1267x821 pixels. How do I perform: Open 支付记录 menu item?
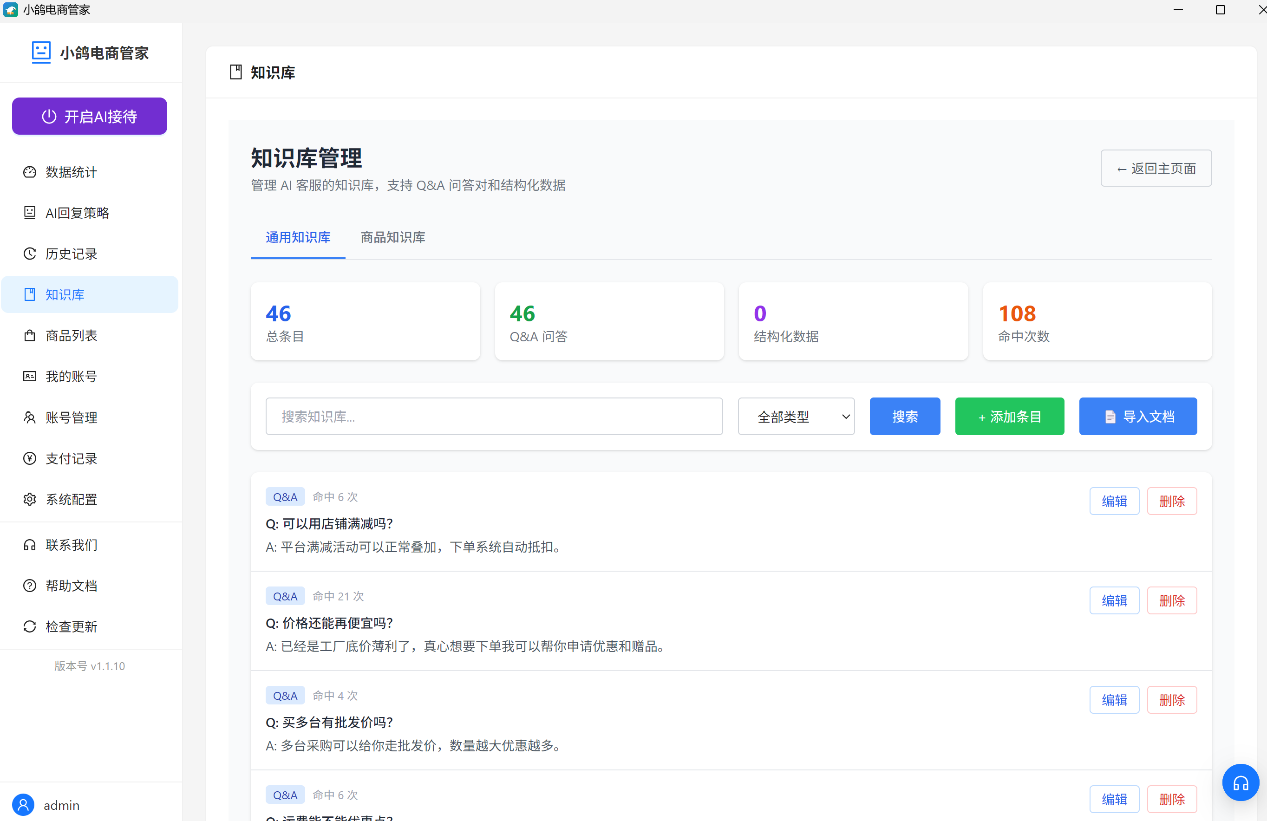point(90,458)
